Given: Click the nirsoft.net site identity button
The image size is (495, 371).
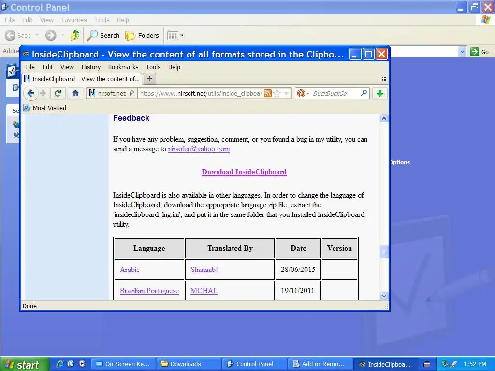Looking at the screenshot, I should click(112, 93).
